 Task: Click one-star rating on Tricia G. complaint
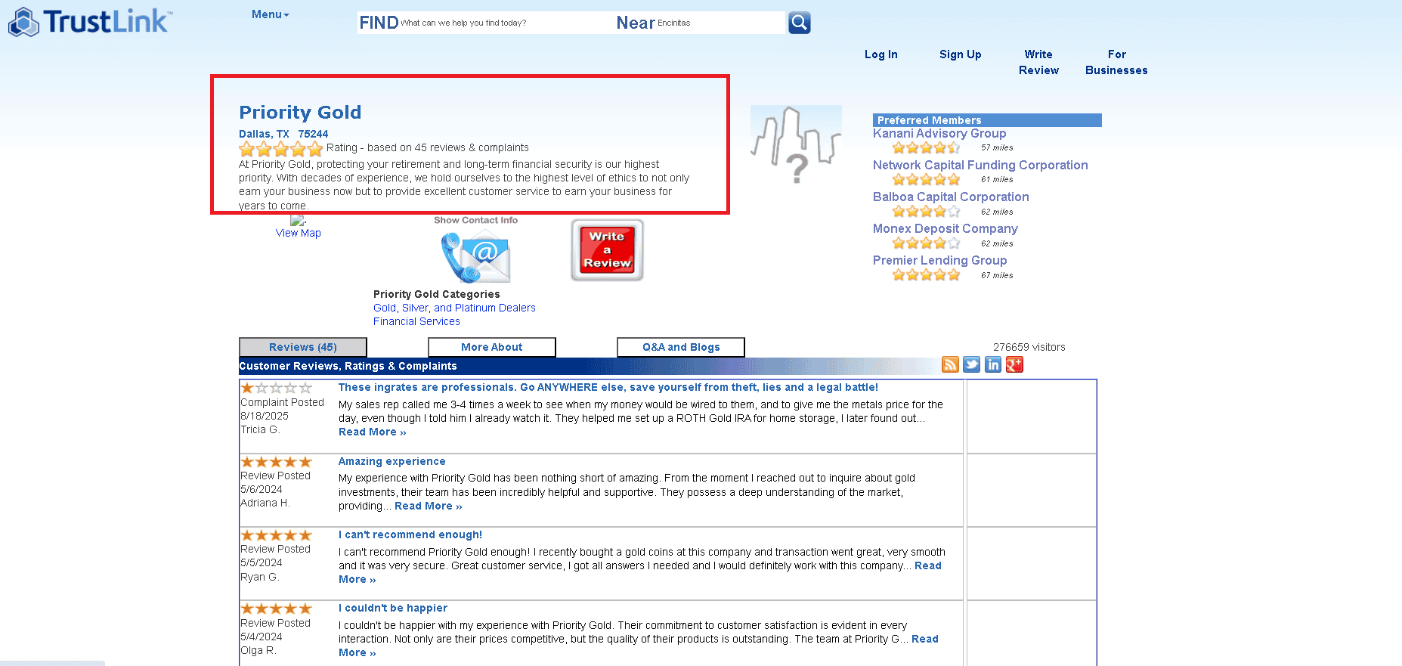[276, 388]
